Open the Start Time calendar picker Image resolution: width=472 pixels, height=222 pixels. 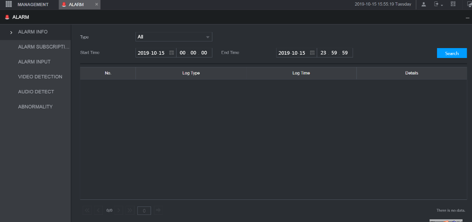tap(171, 53)
